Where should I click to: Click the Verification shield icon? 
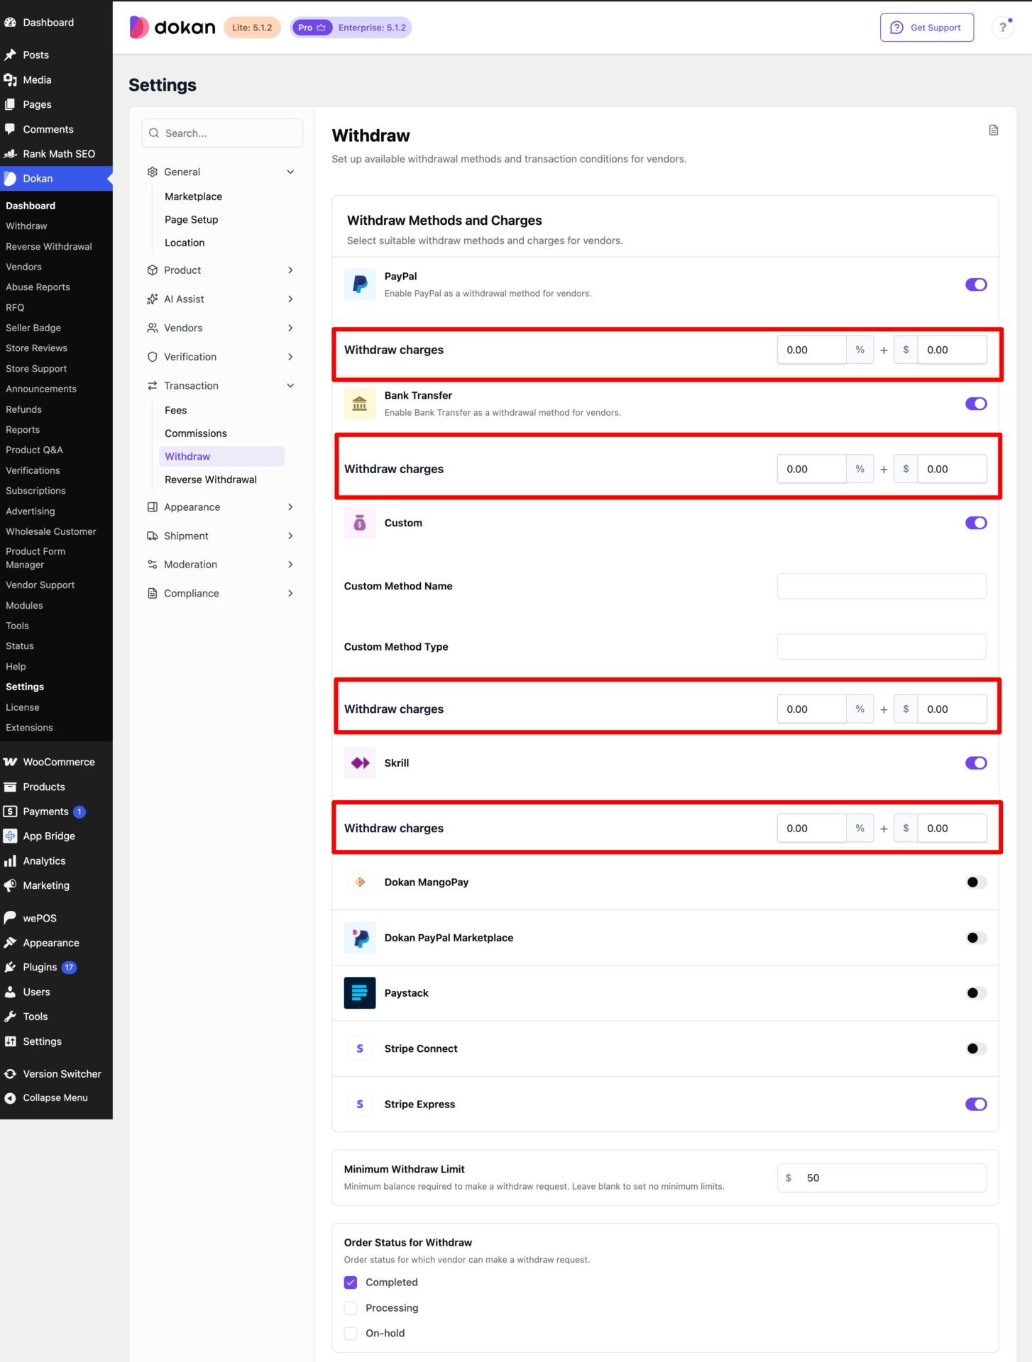tap(152, 357)
